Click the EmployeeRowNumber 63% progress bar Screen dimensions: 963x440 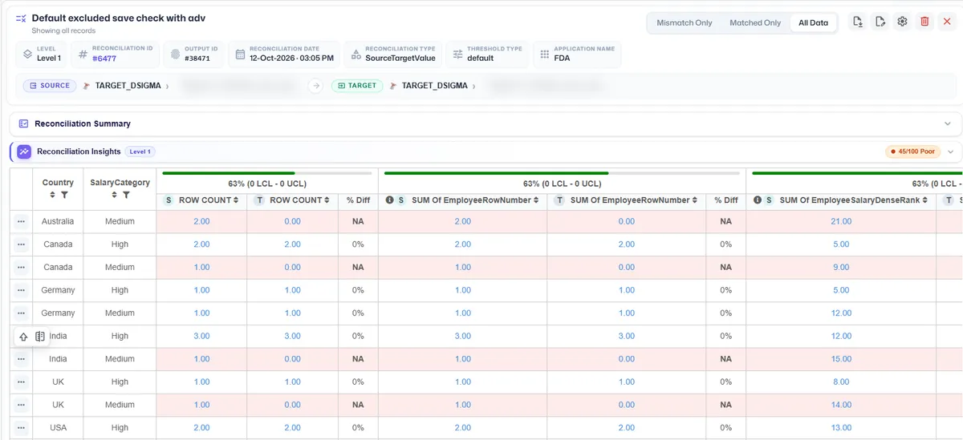tap(562, 172)
